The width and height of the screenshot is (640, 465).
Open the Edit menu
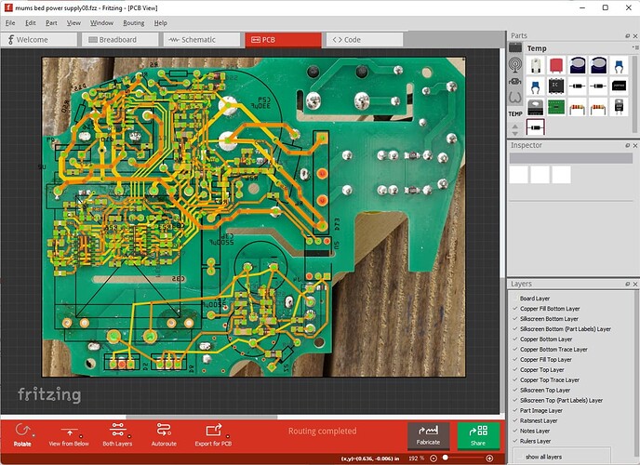tap(31, 23)
